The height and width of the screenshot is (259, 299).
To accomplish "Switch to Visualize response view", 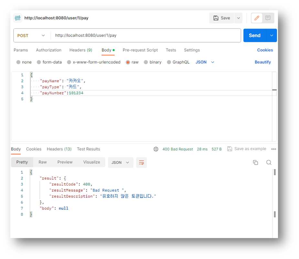I will point(91,162).
